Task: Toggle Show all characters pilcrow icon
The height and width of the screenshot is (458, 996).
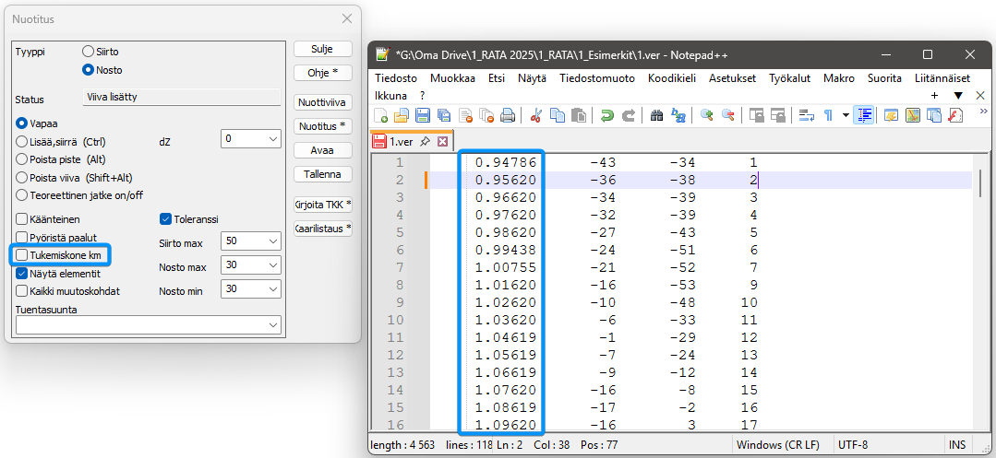Action: pos(828,115)
